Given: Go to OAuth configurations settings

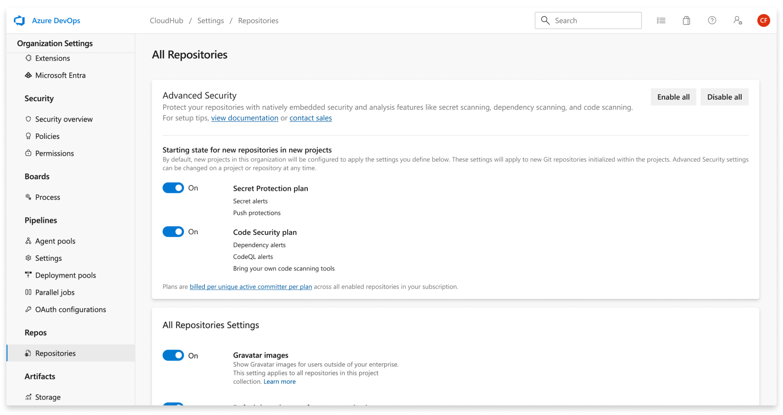Looking at the screenshot, I should pyautogui.click(x=71, y=309).
